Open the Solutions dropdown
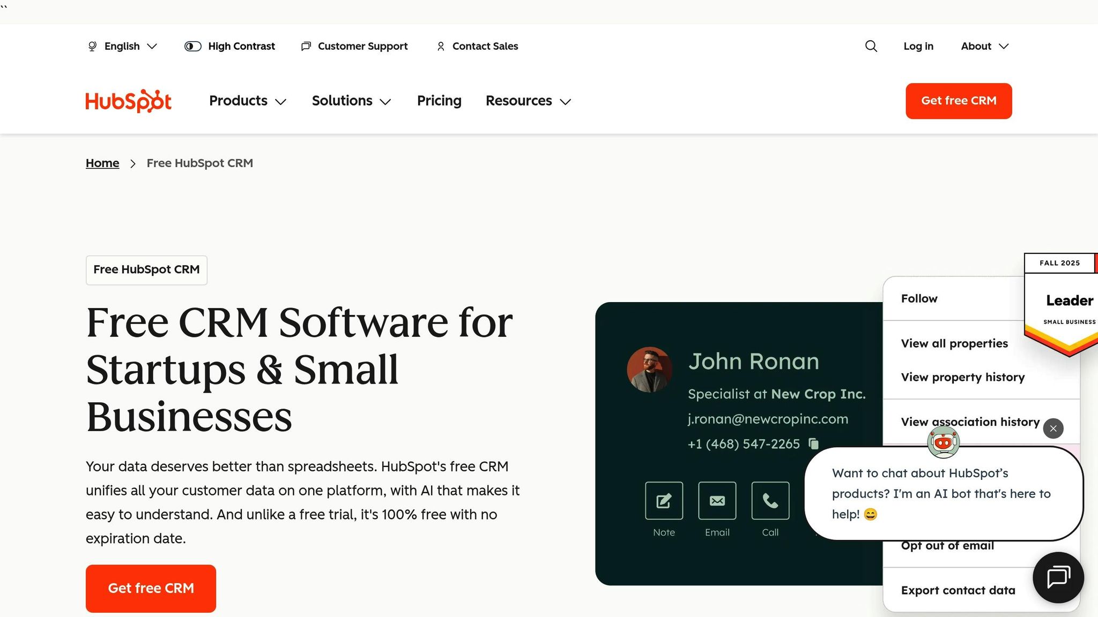 (x=351, y=101)
